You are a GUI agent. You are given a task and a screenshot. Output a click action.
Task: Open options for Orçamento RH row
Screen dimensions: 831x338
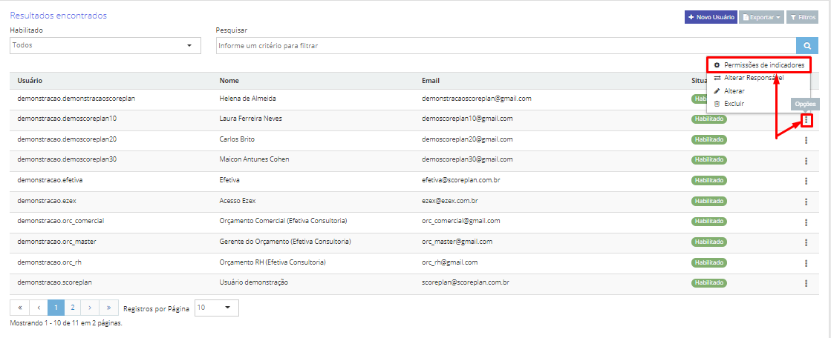click(x=806, y=263)
